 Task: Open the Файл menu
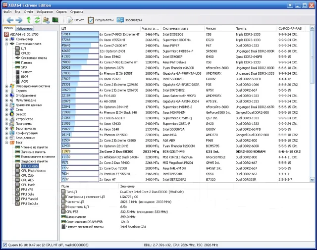click(7, 12)
